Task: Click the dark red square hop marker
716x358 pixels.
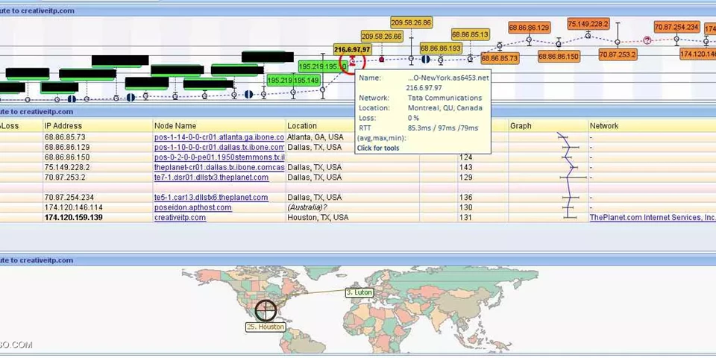Action: 382,59
